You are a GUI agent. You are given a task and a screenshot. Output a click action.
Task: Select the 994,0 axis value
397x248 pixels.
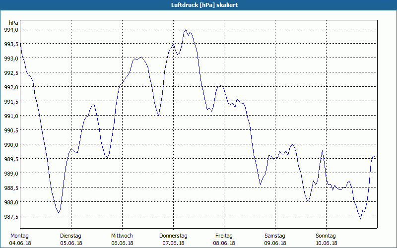click(x=11, y=30)
